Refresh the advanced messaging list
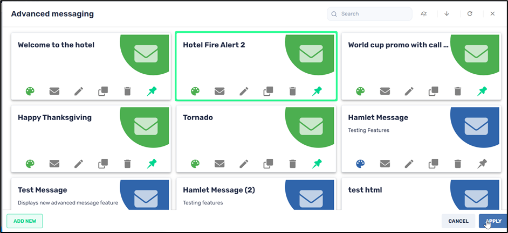The image size is (508, 233). (470, 14)
